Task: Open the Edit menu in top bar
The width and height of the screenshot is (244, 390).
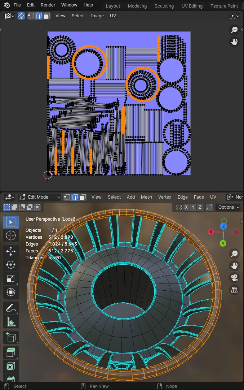Action: (31, 5)
